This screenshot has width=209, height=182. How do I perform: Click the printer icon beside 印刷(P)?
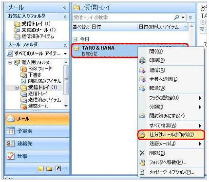142,60
